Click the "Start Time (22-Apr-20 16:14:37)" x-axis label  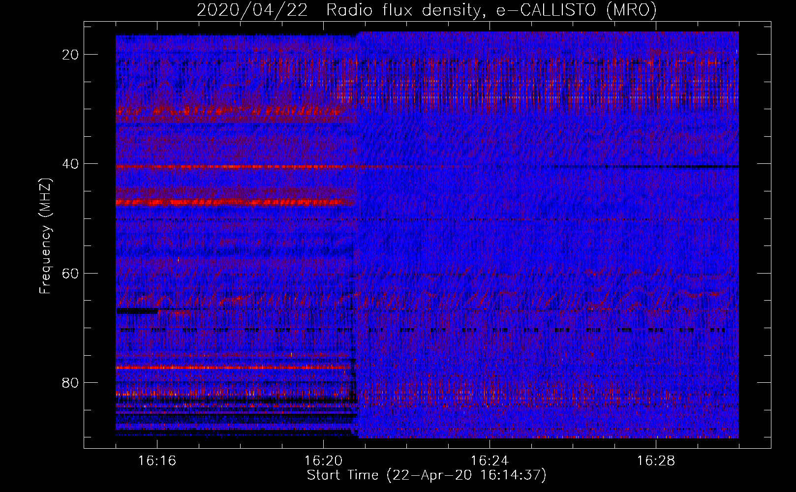point(427,475)
